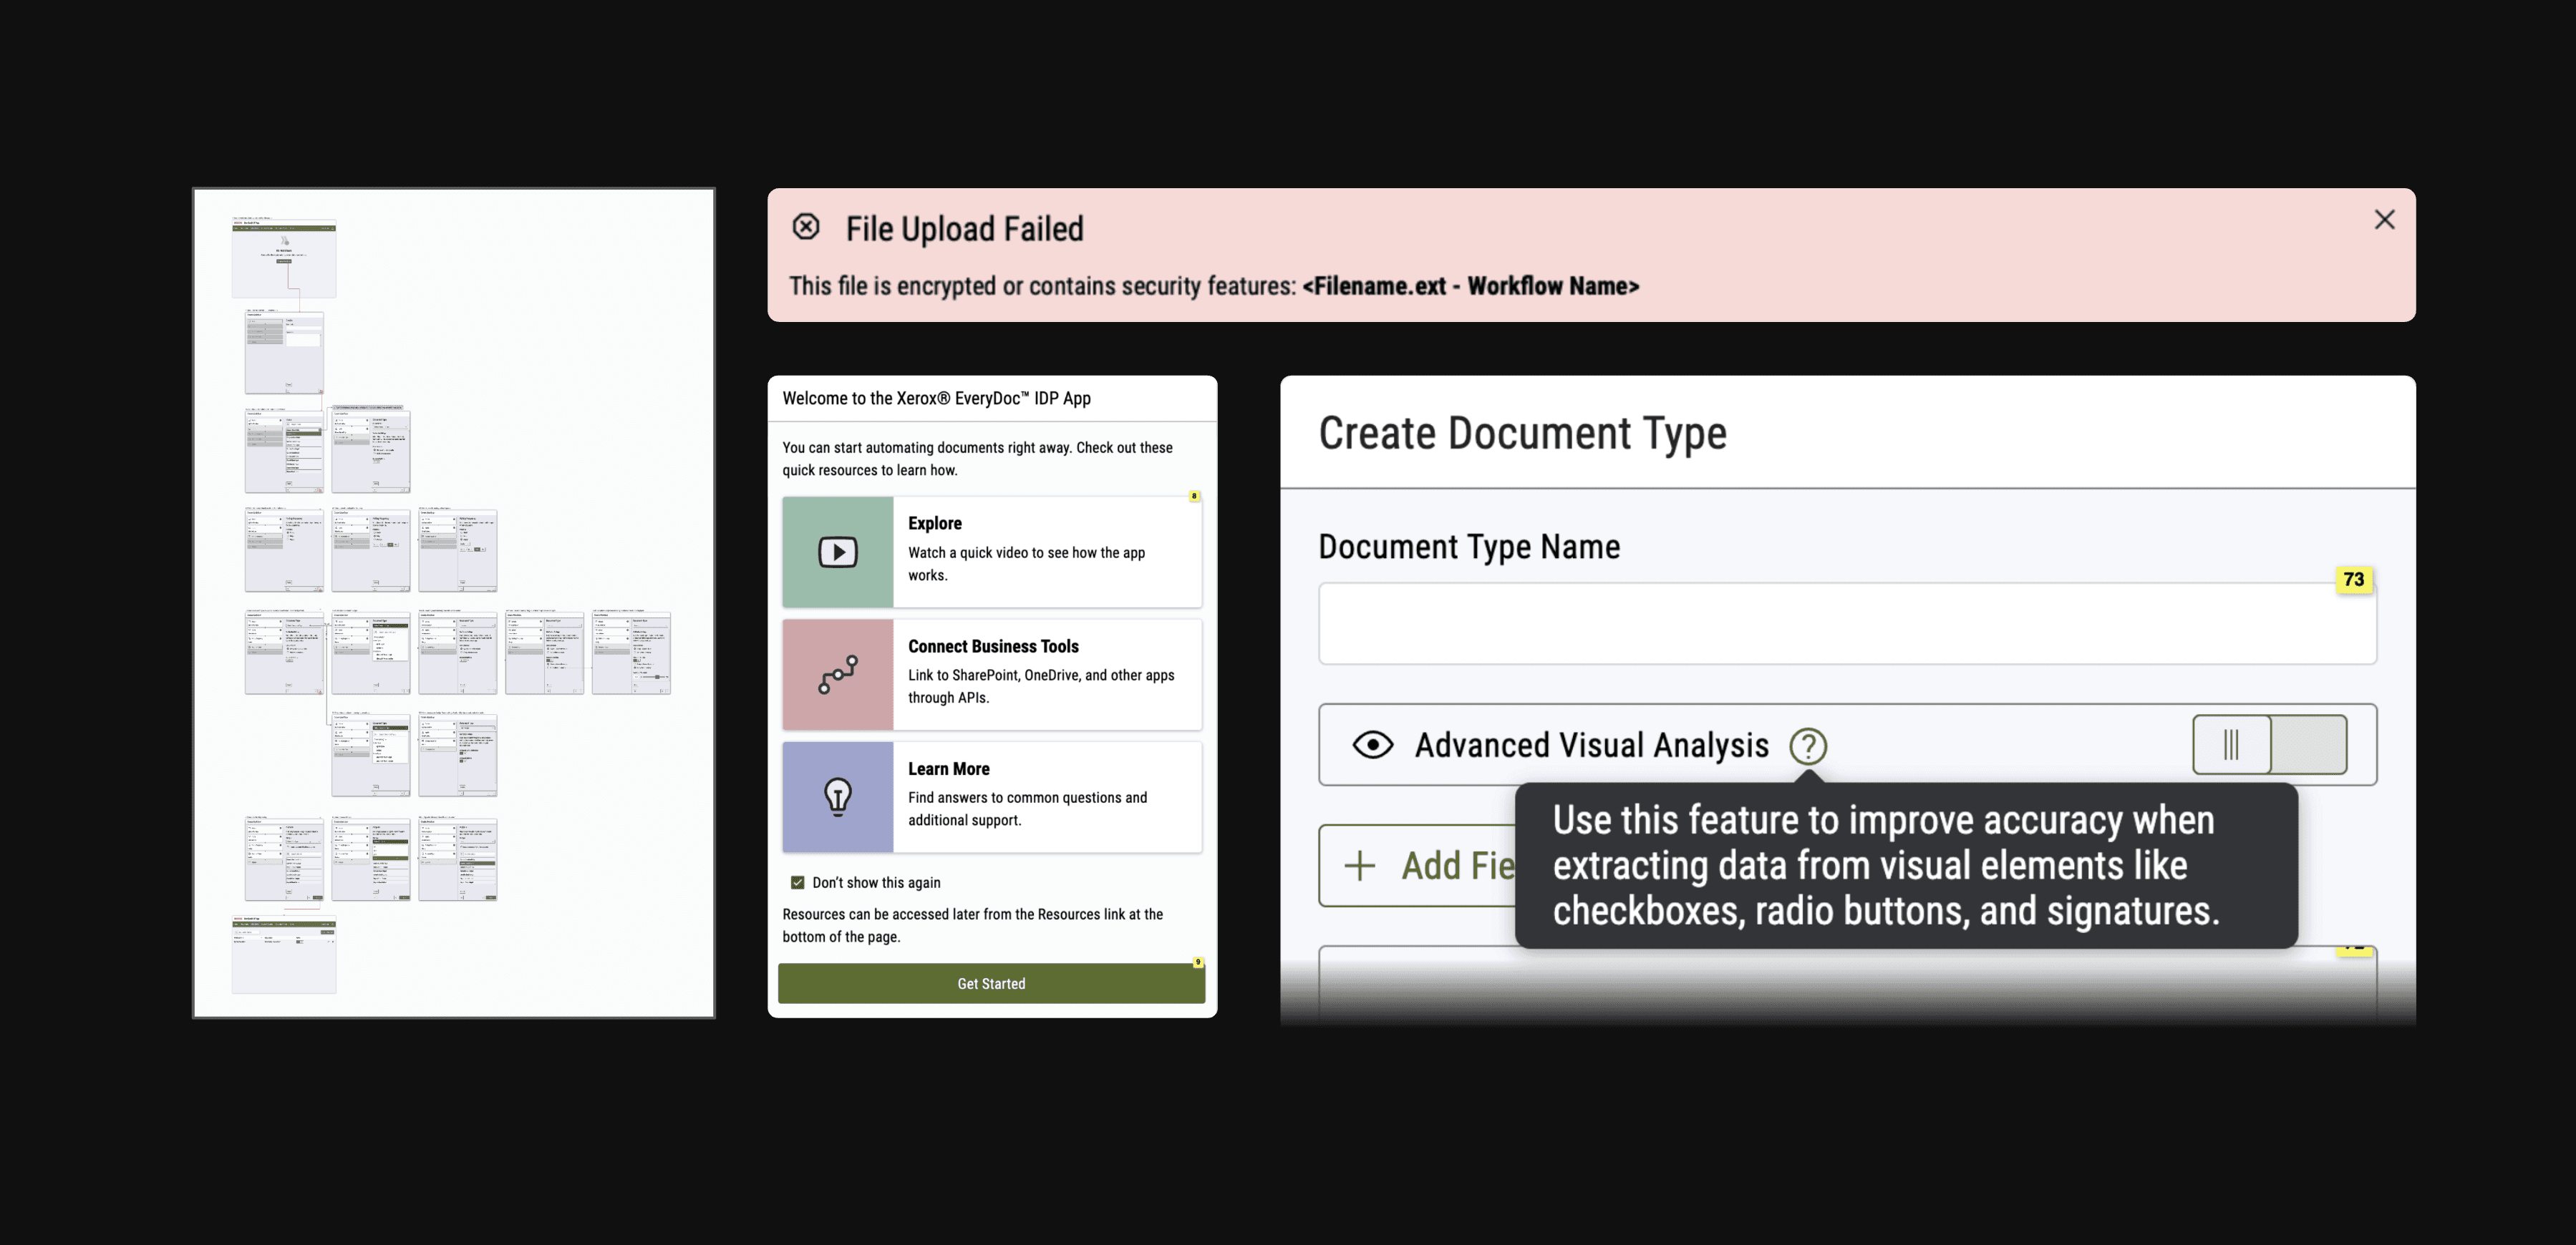Uncheck Don't show this again
Viewport: 2576px width, 1245px height.
(797, 882)
